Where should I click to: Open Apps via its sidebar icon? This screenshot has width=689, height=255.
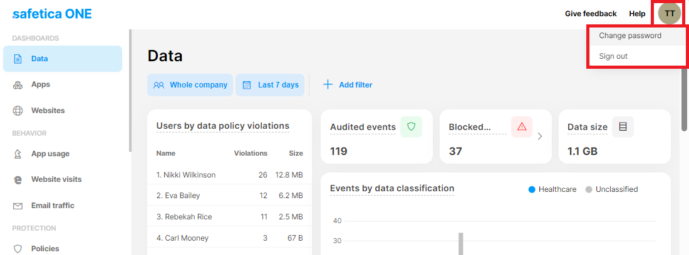point(18,85)
